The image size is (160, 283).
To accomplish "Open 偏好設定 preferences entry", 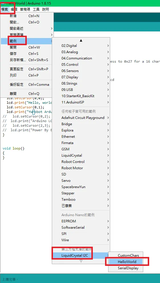I will (x=26, y=84).
